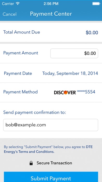Tap "Send payment confirmation to" label
Image resolution: width=102 pixels, height=182 pixels.
(x=35, y=112)
